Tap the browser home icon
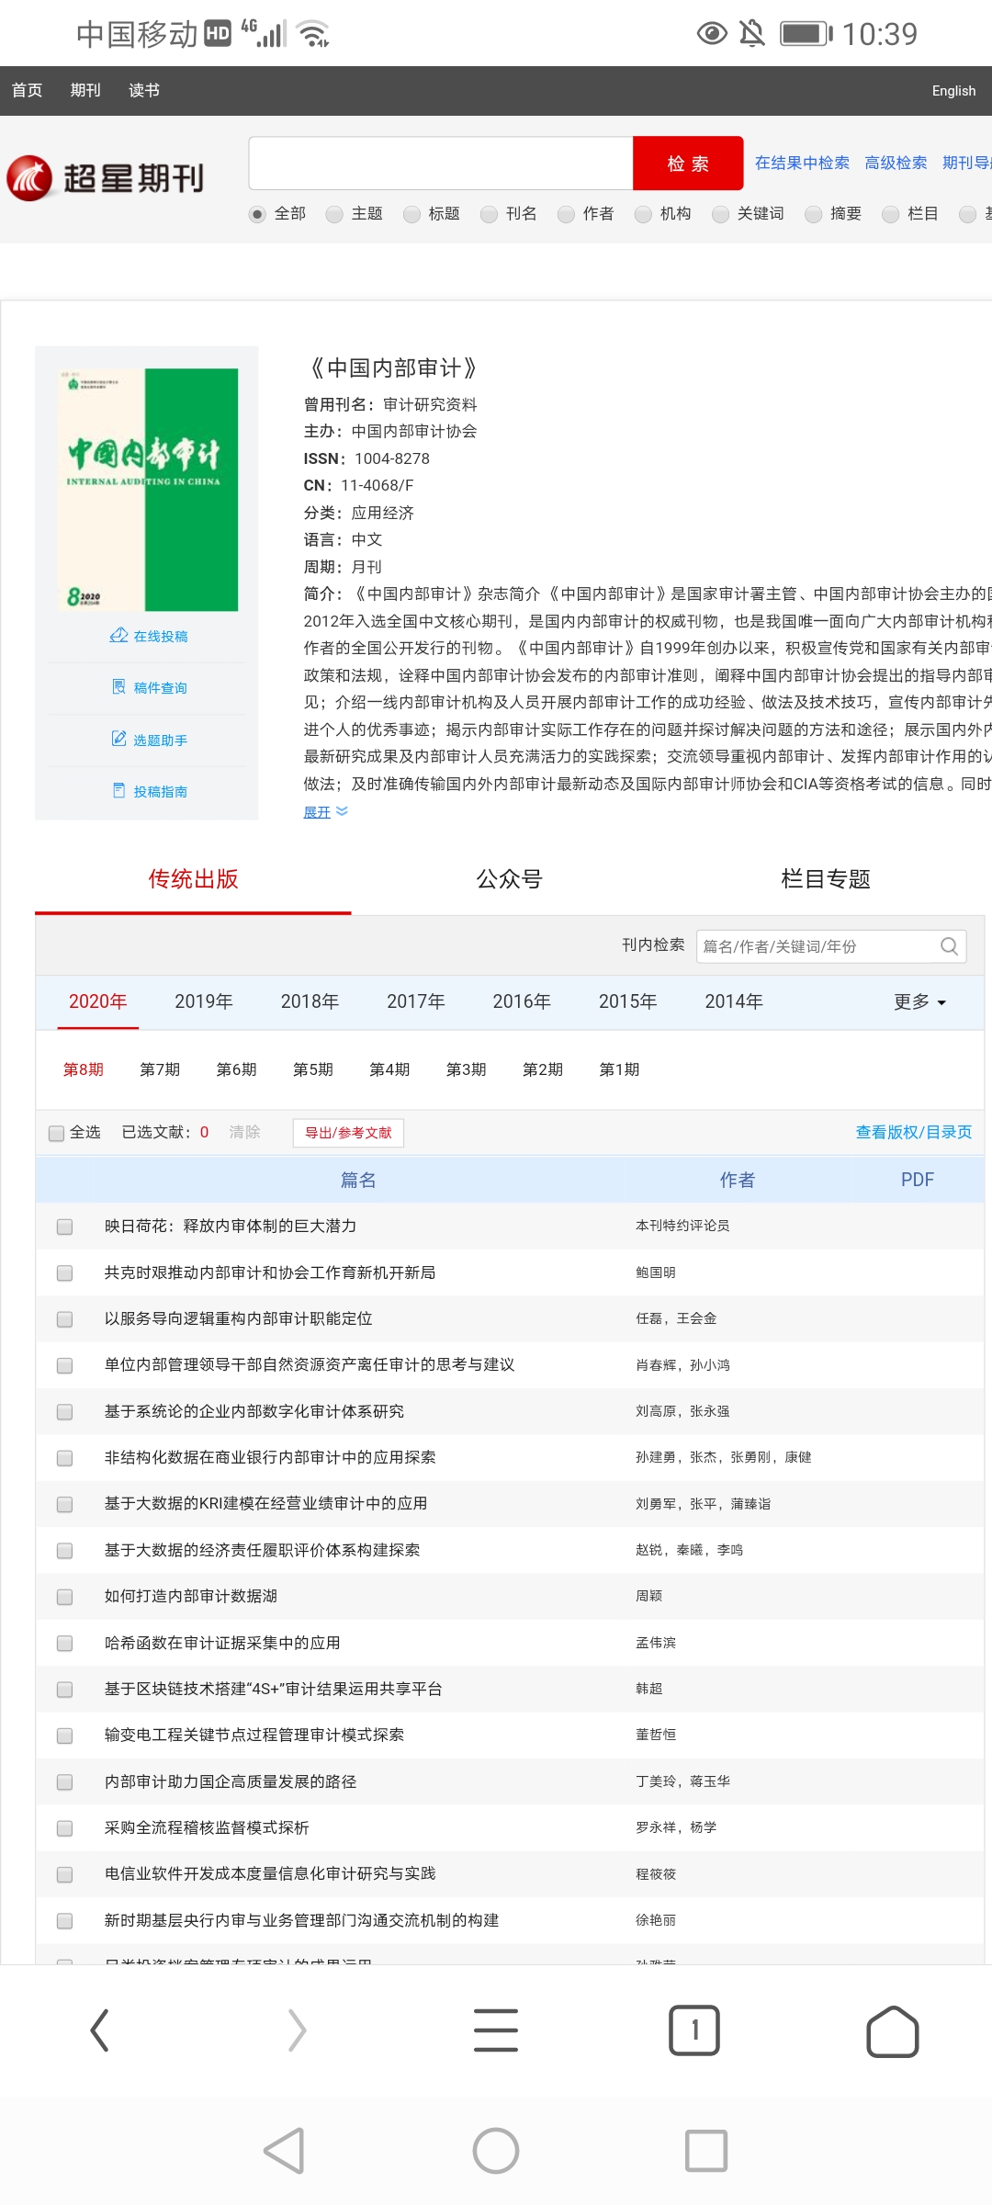The height and width of the screenshot is (2205, 992). (x=892, y=2030)
